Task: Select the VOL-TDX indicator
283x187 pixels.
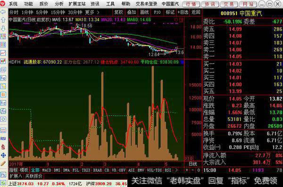Action: (154, 170)
